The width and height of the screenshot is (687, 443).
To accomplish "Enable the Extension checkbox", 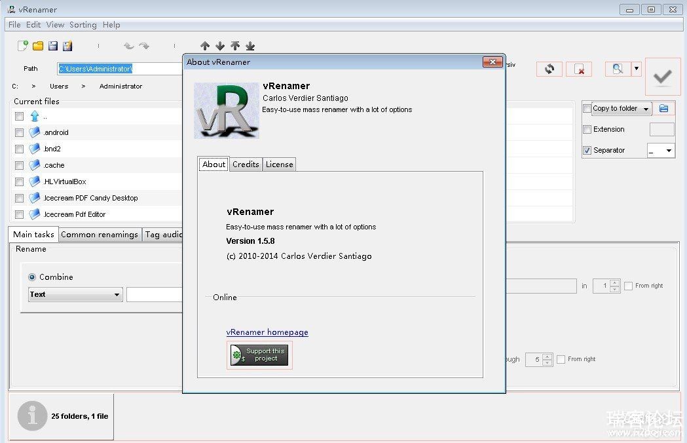I will (587, 129).
